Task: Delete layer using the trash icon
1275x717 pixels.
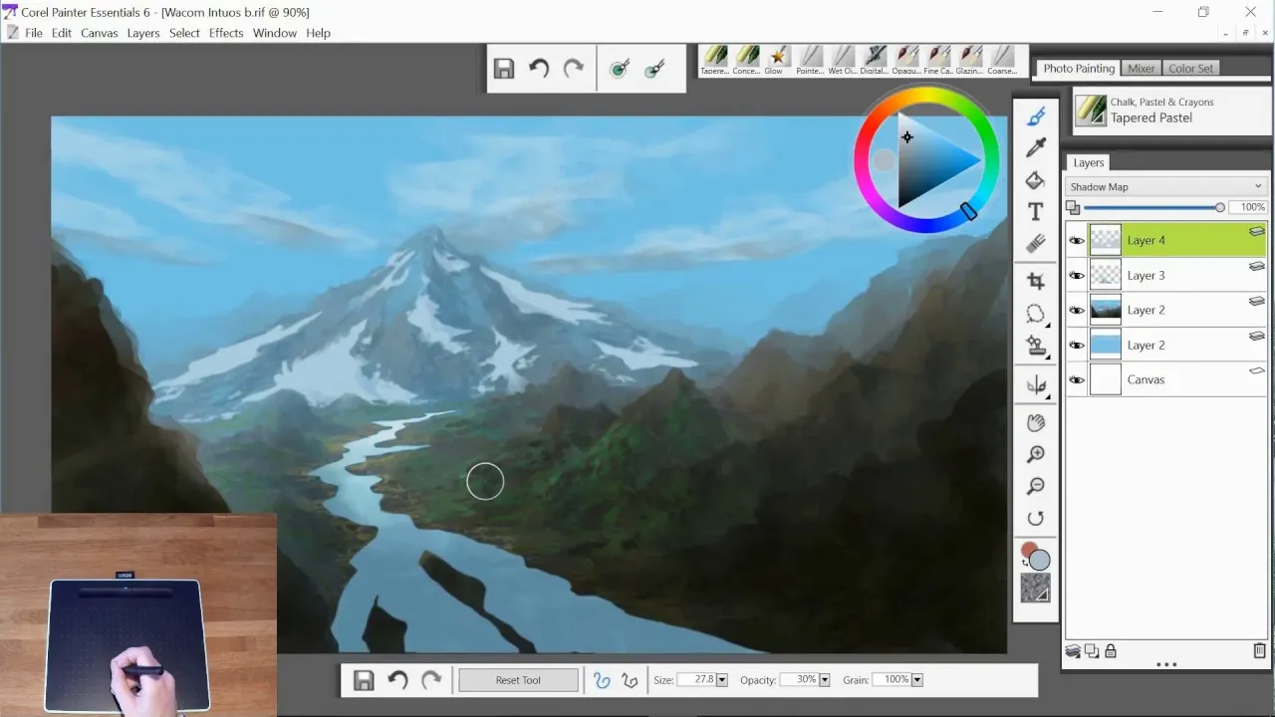Action: coord(1259,651)
